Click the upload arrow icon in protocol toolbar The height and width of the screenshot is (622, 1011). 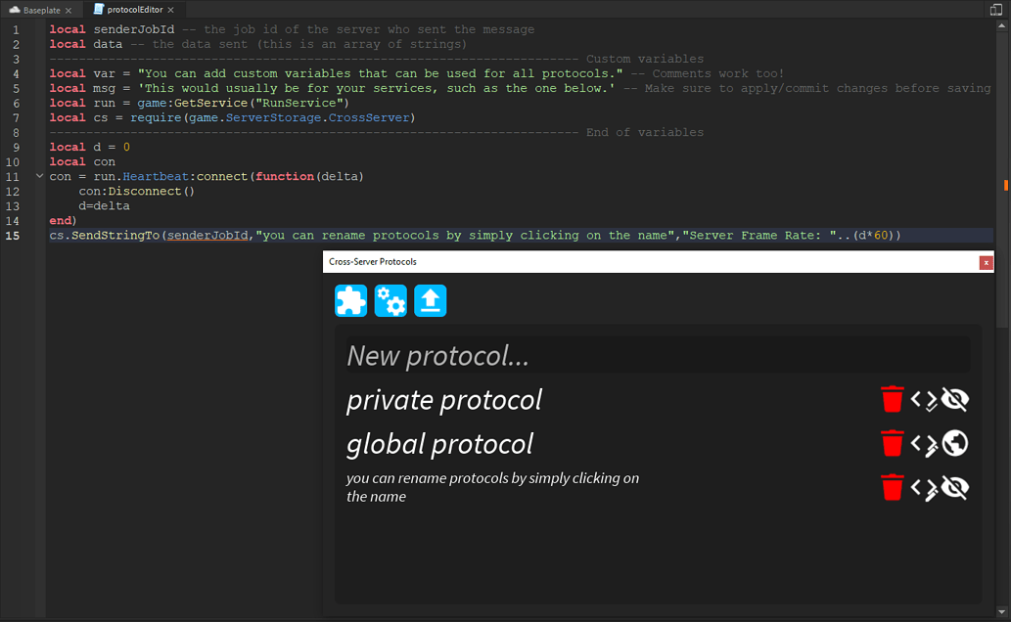(x=430, y=300)
